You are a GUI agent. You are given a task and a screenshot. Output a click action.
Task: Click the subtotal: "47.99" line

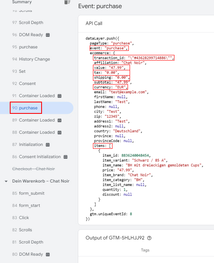coord(113,83)
